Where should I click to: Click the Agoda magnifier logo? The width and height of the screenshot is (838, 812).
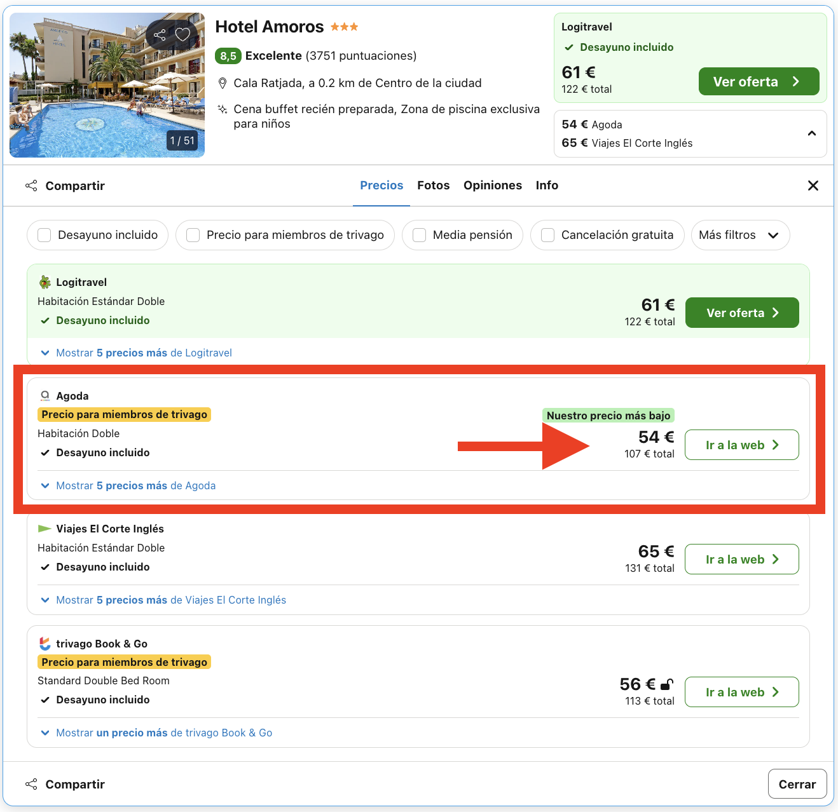point(45,395)
